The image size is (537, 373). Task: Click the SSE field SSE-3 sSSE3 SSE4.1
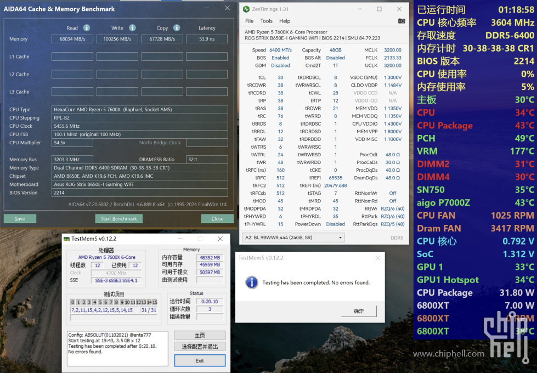coord(116,280)
